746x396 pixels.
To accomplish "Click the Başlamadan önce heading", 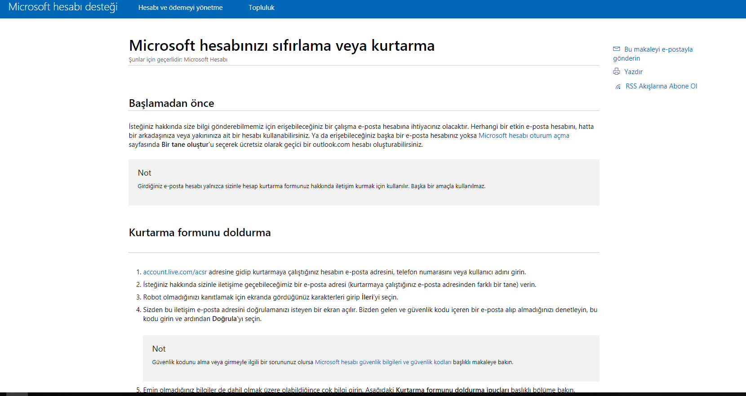I will (171, 103).
